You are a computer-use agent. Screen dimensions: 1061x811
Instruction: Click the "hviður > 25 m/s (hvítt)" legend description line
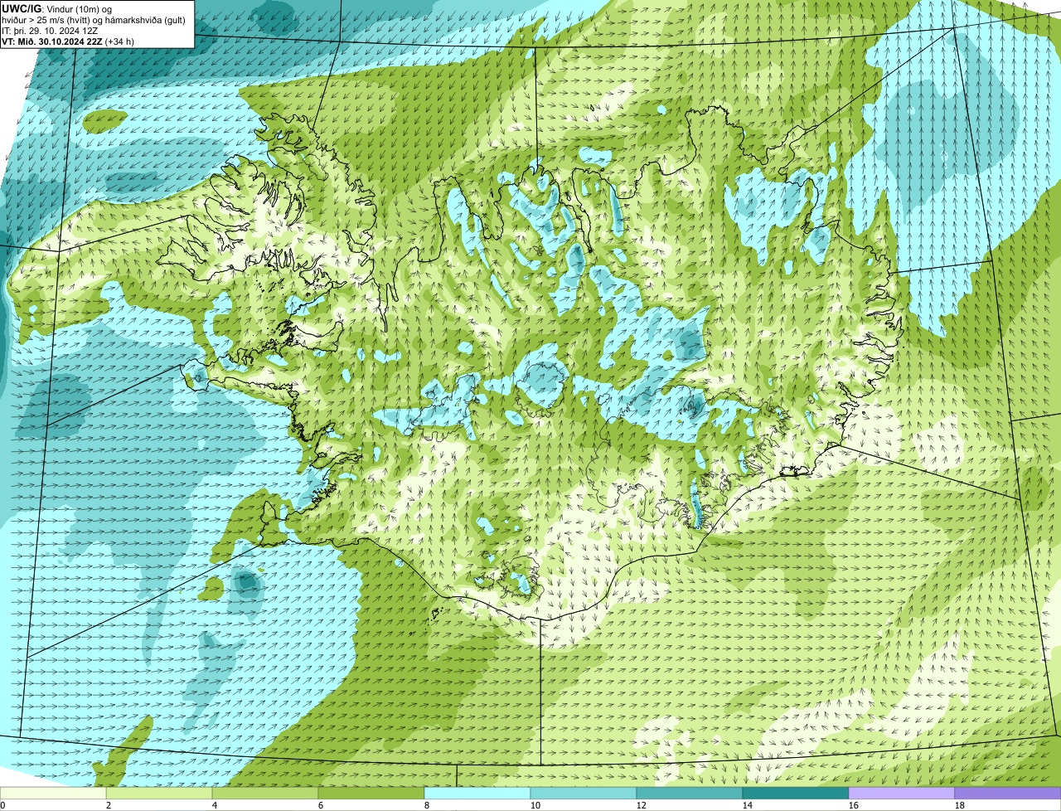coord(94,19)
